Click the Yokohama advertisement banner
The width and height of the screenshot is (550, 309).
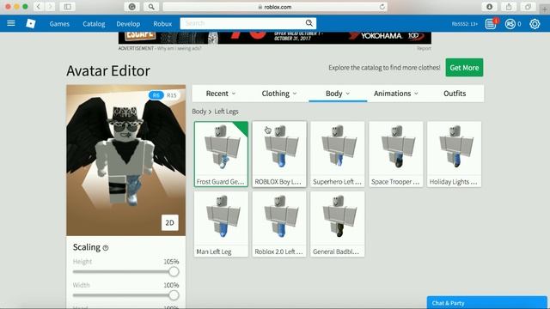275,38
